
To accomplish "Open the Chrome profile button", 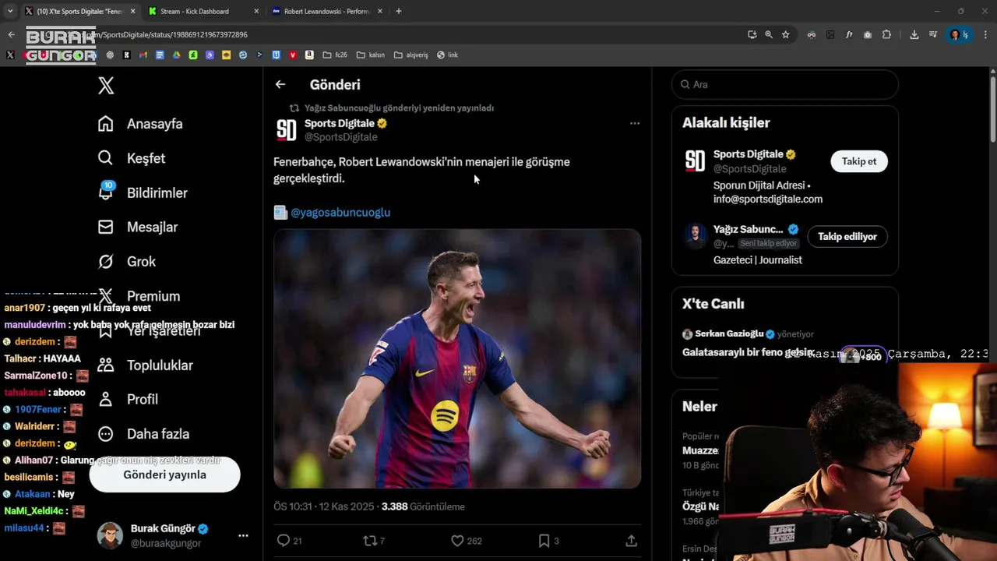I will tap(958, 35).
